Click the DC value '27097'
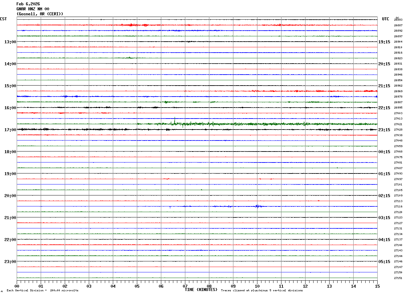 point(398,179)
